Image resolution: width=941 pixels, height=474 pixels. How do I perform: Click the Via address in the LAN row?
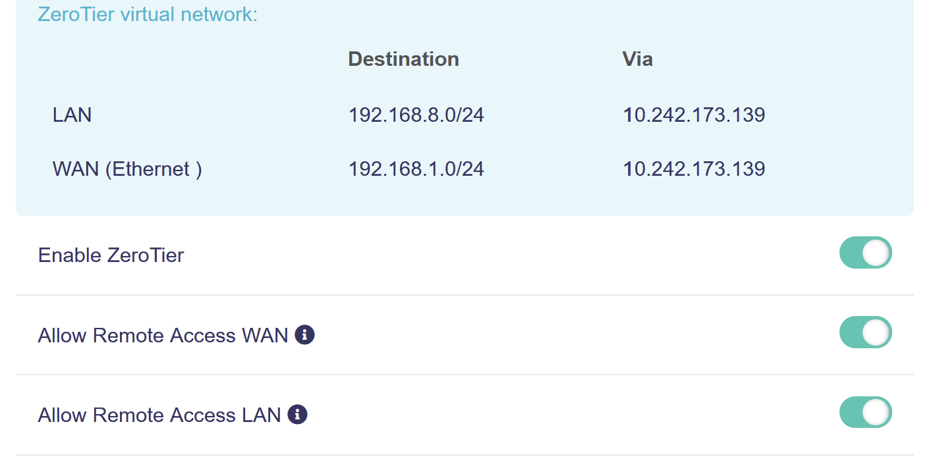click(x=694, y=115)
